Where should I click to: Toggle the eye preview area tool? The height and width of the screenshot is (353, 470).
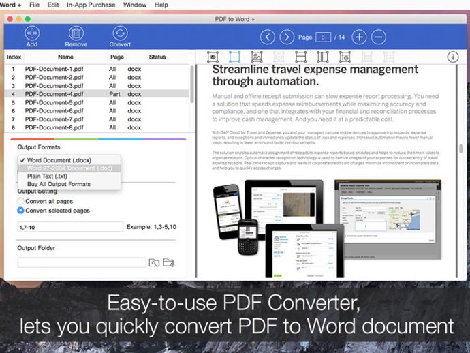213,57
